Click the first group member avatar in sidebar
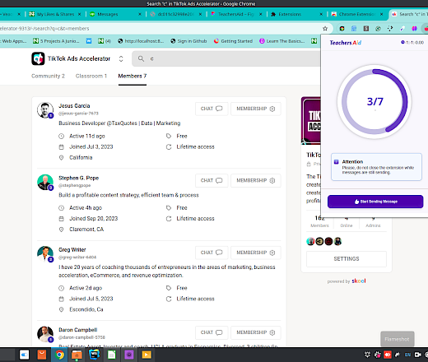 (x=310, y=241)
